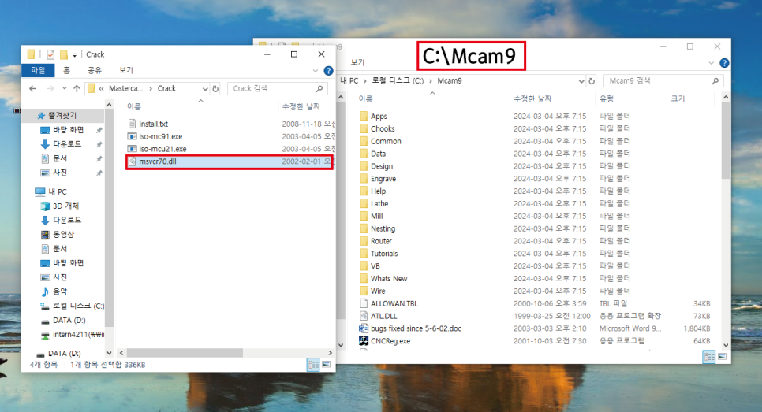Click breadcrumb chevron before Masterca... in Crack

pyautogui.click(x=101, y=88)
